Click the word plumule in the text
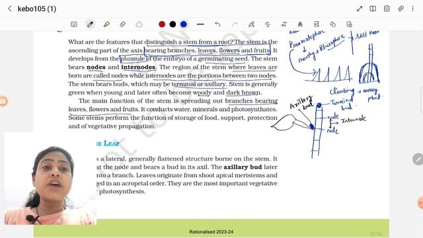This screenshot has width=423, height=238. pyautogui.click(x=133, y=59)
